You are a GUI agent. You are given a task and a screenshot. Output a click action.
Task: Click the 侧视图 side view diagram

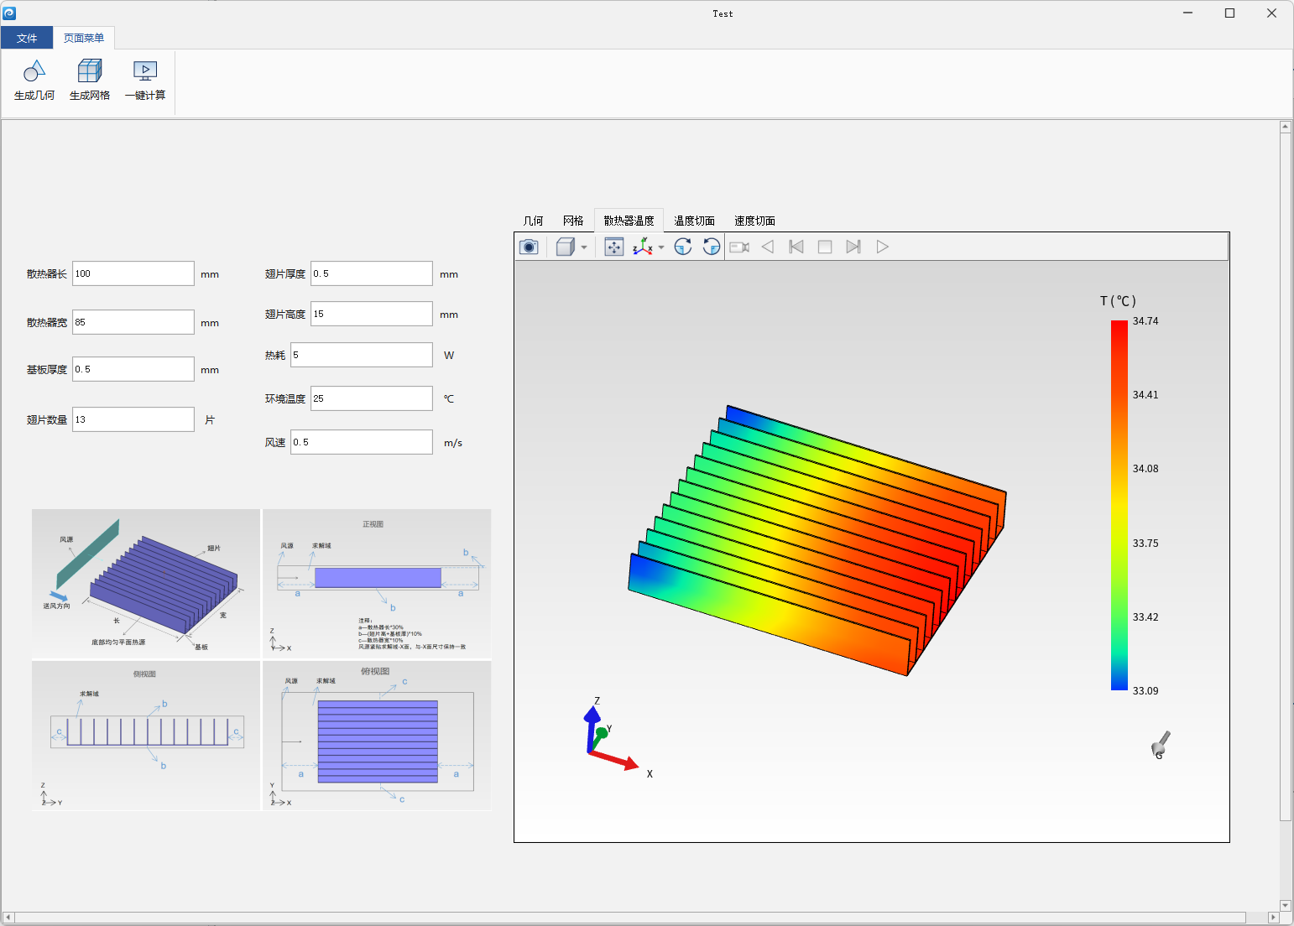click(x=146, y=736)
